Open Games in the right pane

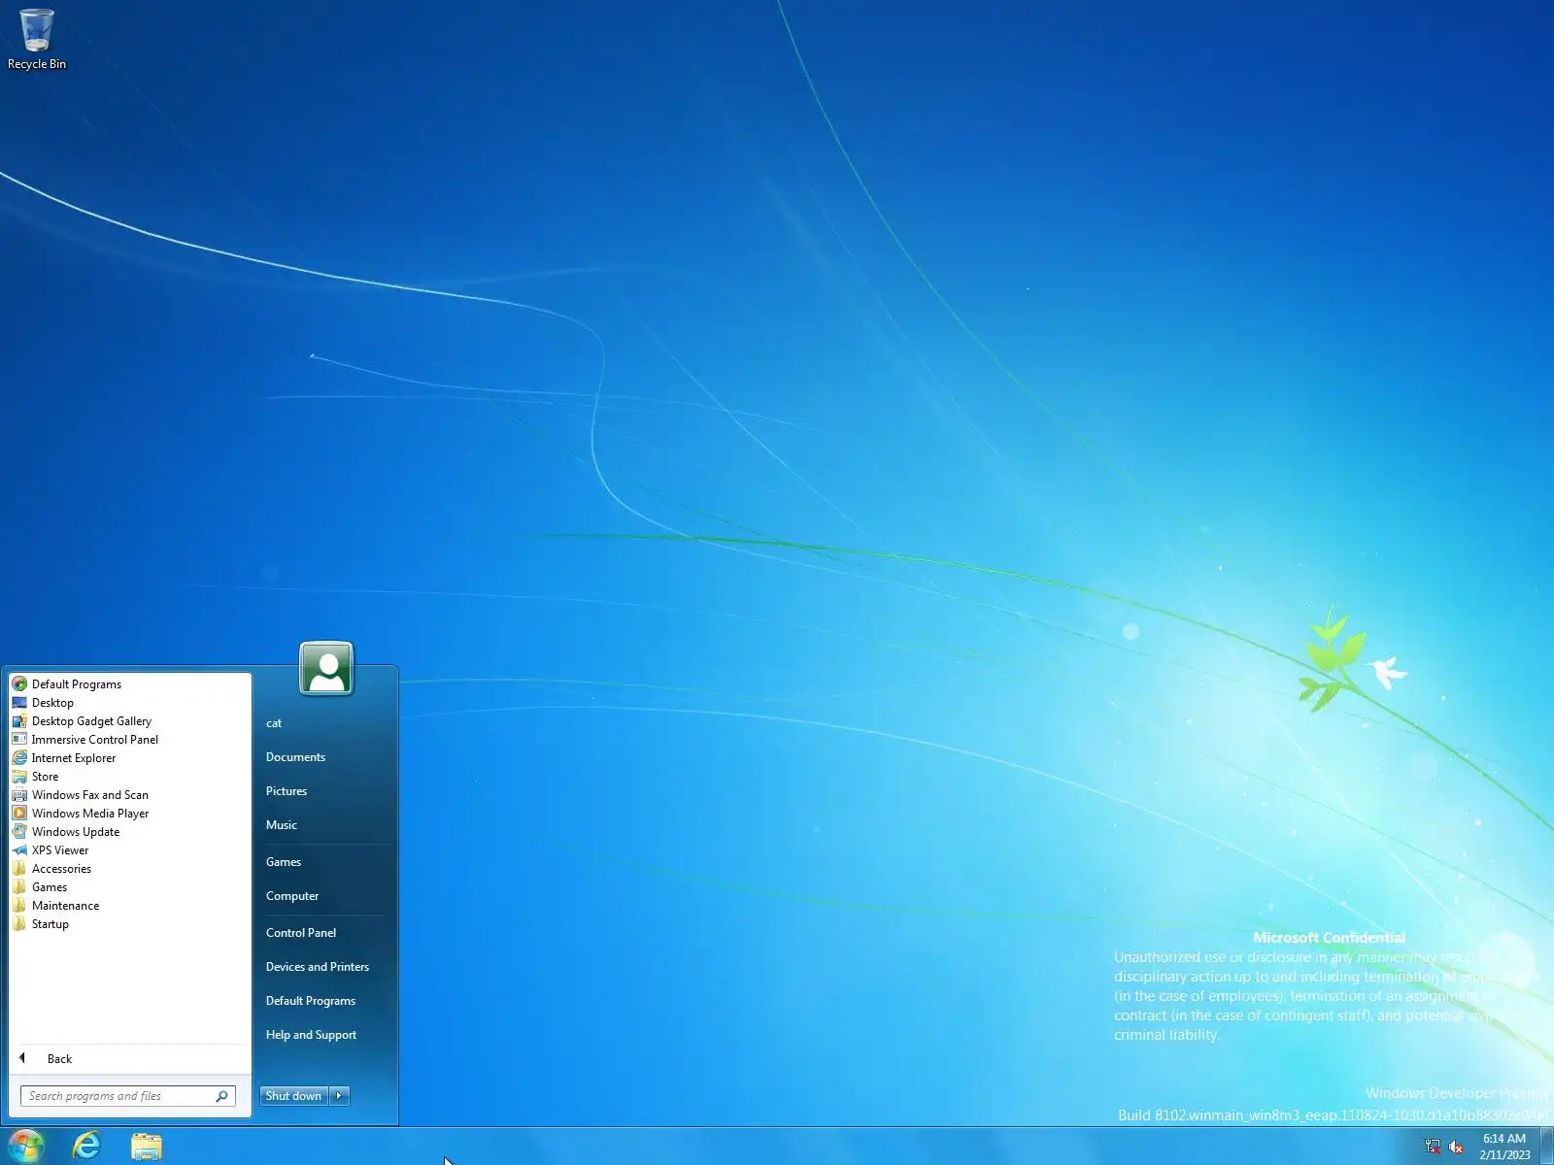pos(284,862)
